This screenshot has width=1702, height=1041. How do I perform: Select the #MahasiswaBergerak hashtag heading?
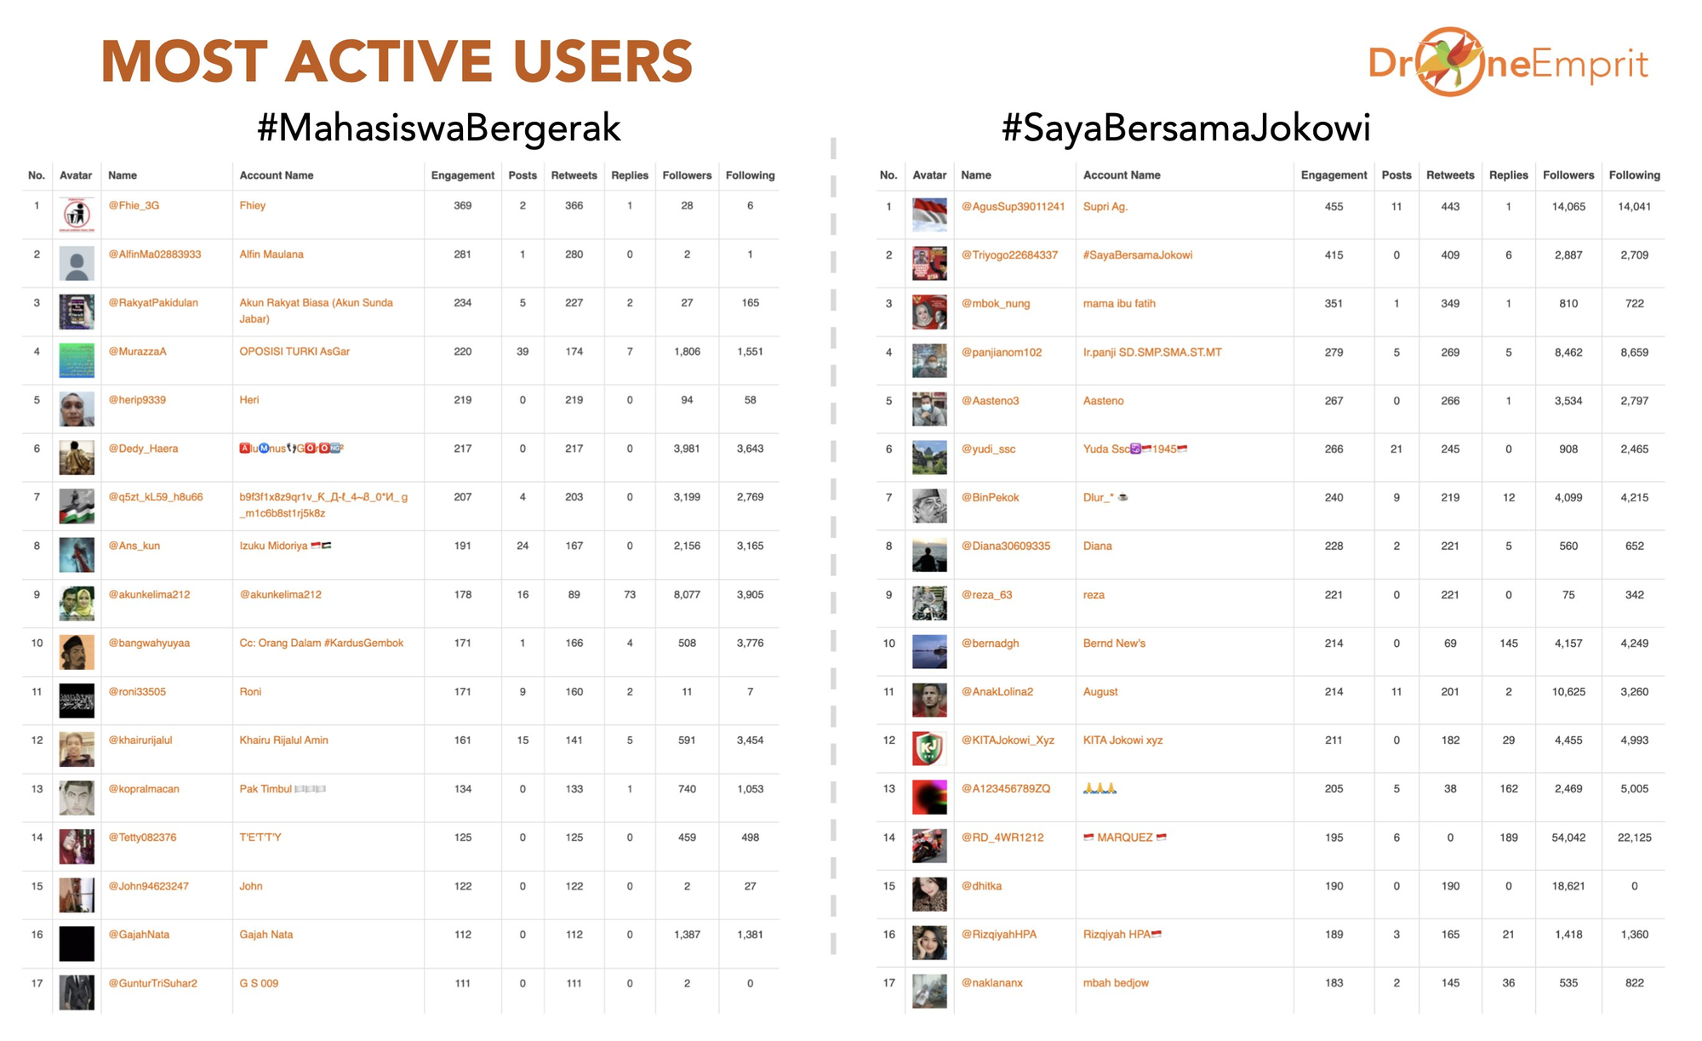[x=439, y=128]
